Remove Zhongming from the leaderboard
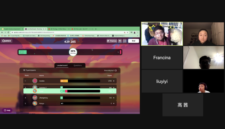This screenshot has width=225, height=129. (114, 98)
